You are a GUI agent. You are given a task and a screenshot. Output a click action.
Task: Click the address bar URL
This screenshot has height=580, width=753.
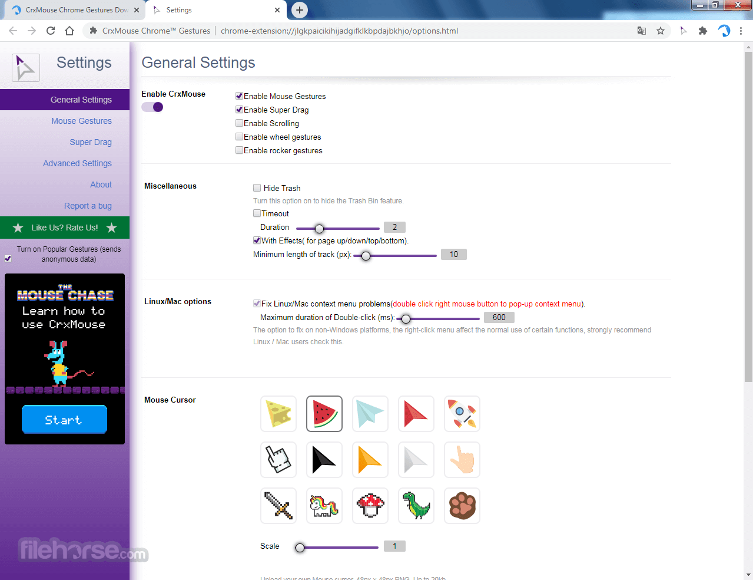(339, 31)
